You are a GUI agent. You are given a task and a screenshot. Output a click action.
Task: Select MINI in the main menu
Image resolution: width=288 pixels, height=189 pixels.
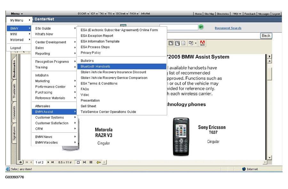[19, 34]
